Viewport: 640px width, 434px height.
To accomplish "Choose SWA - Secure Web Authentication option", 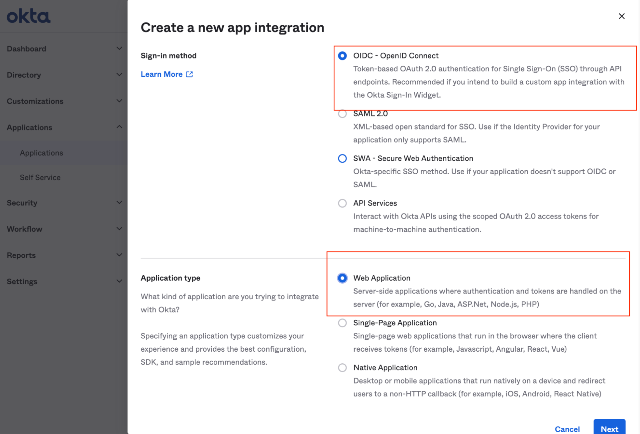I will pos(342,158).
